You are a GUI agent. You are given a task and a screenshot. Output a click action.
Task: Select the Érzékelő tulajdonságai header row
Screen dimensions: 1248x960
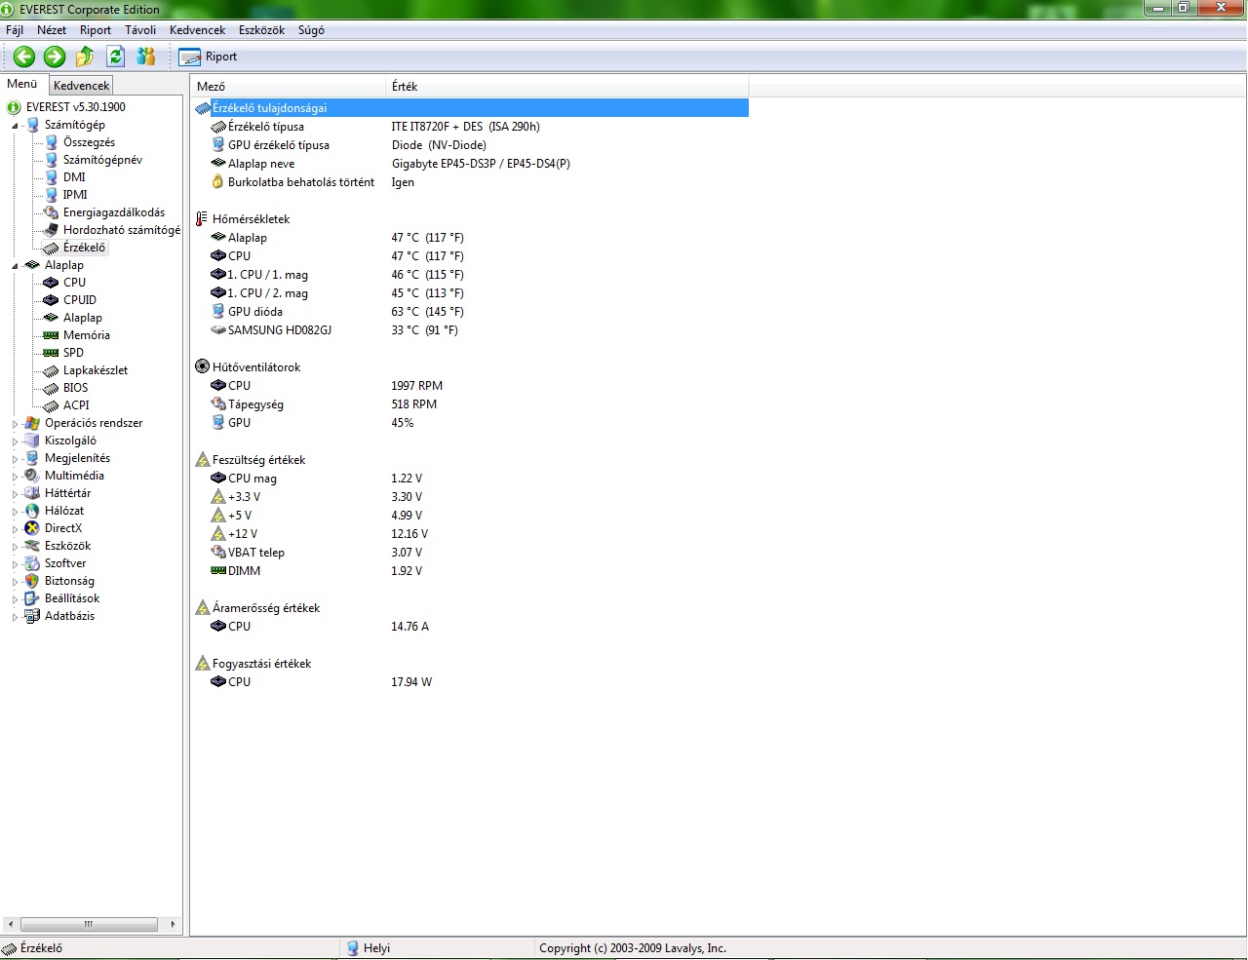coord(471,108)
